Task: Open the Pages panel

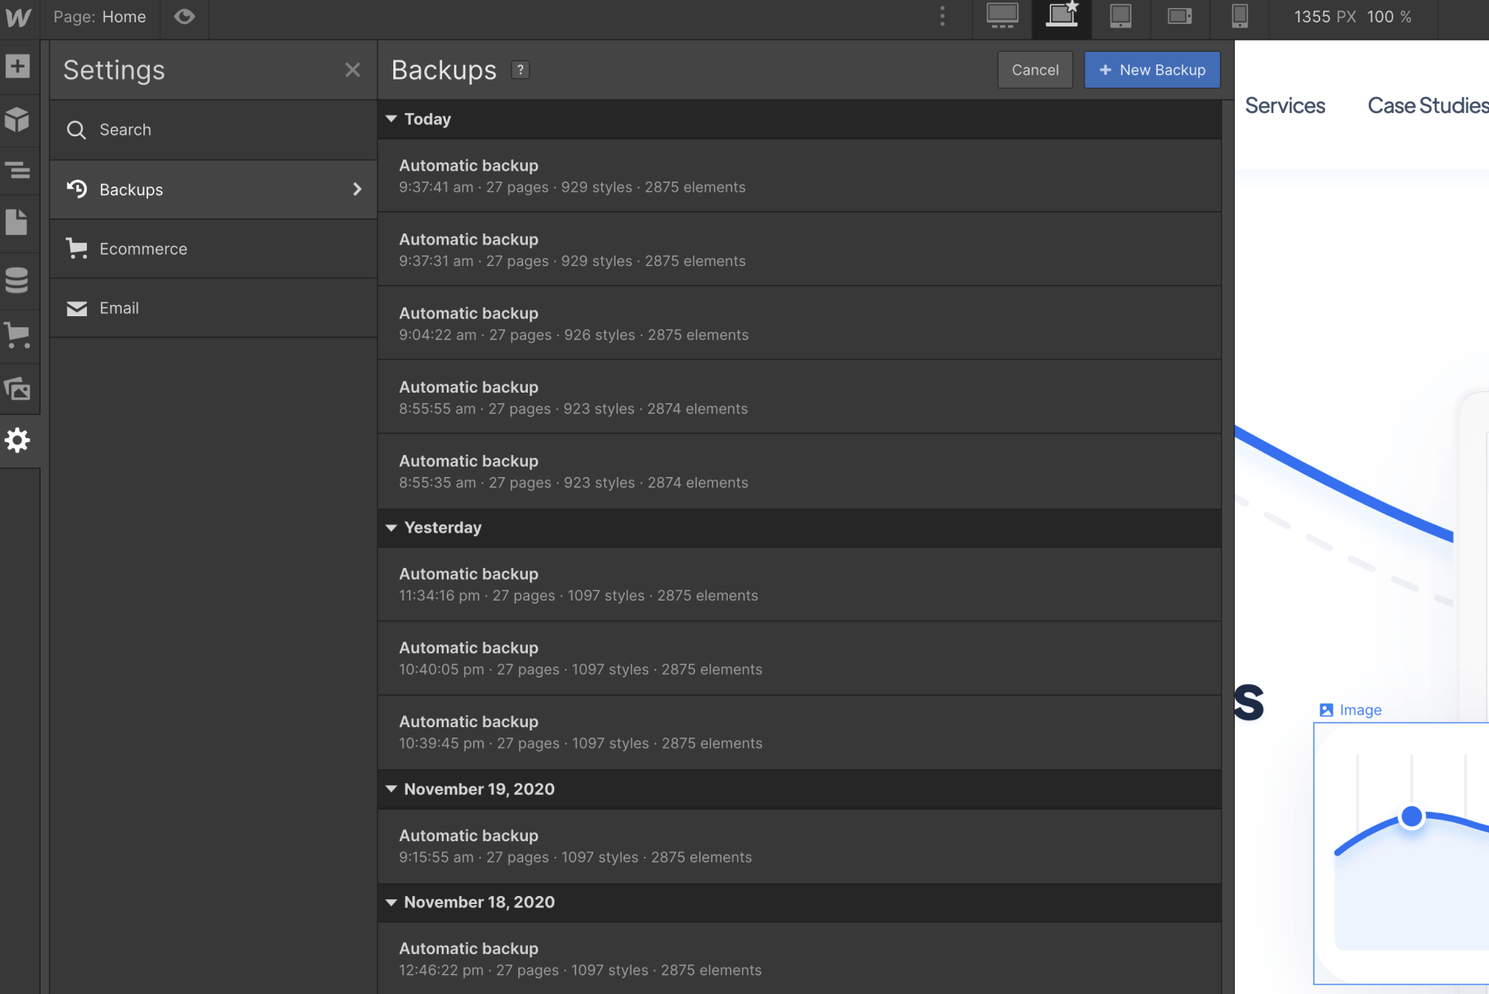Action: pyautogui.click(x=18, y=222)
